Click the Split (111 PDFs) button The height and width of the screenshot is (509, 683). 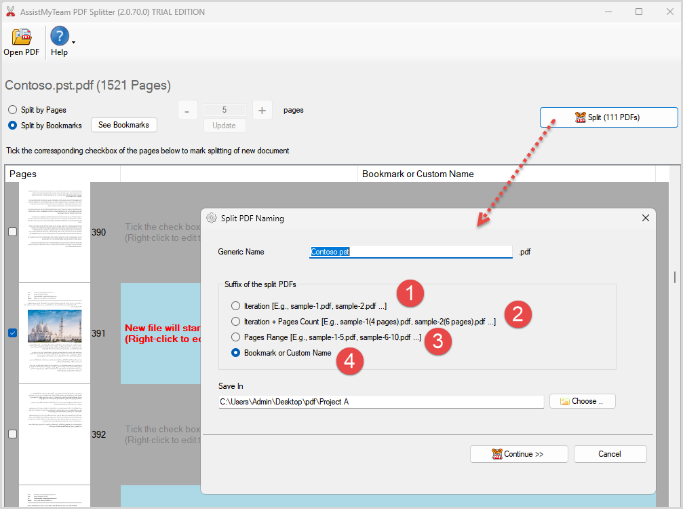tap(608, 117)
